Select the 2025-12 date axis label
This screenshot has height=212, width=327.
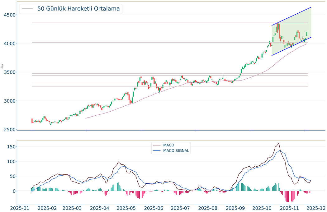click(x=315, y=208)
